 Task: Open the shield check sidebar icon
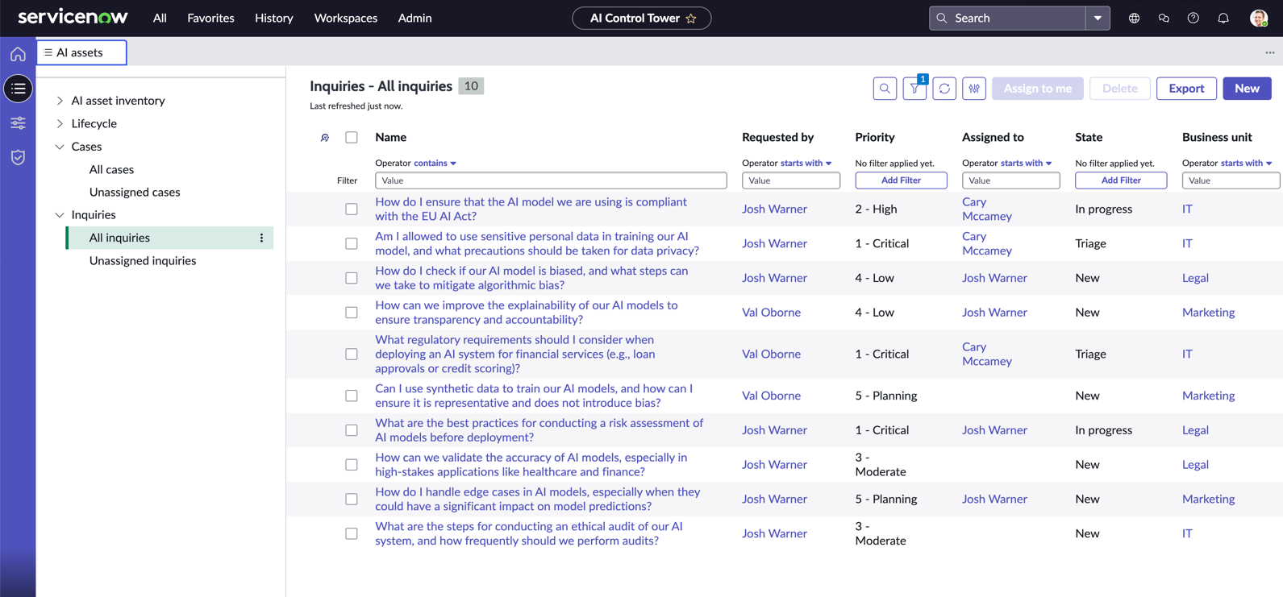pos(18,157)
